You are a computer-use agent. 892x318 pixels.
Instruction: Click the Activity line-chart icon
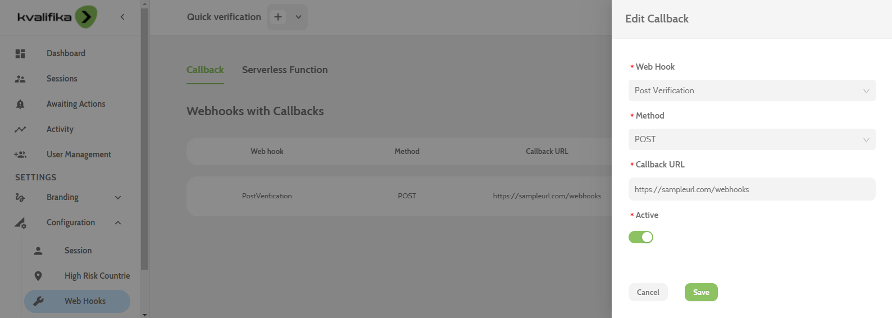(20, 129)
